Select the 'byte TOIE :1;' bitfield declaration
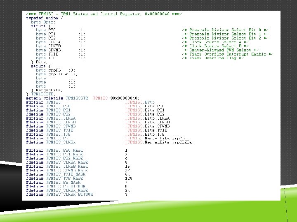 point(60,54)
